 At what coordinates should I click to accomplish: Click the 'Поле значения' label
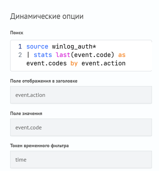click(26, 113)
